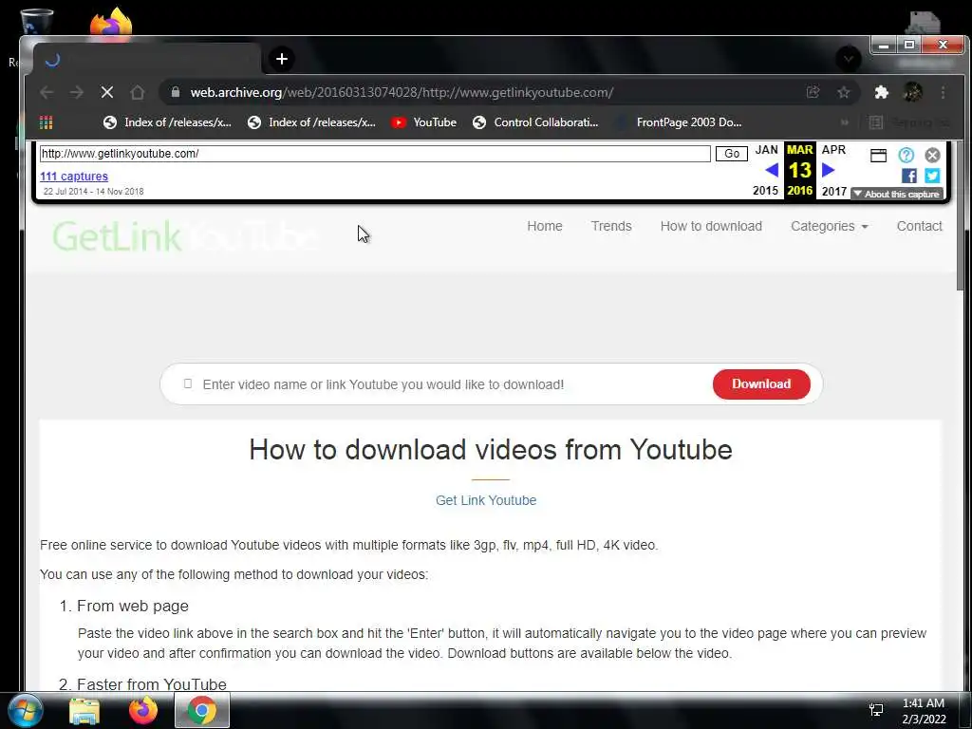Image resolution: width=972 pixels, height=729 pixels.
Task: Click the browser forward arrow
Action: [77, 92]
